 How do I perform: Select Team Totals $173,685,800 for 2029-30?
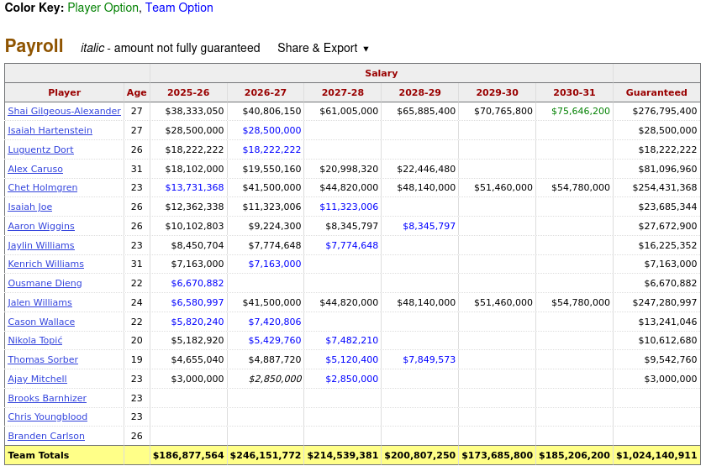(x=497, y=456)
